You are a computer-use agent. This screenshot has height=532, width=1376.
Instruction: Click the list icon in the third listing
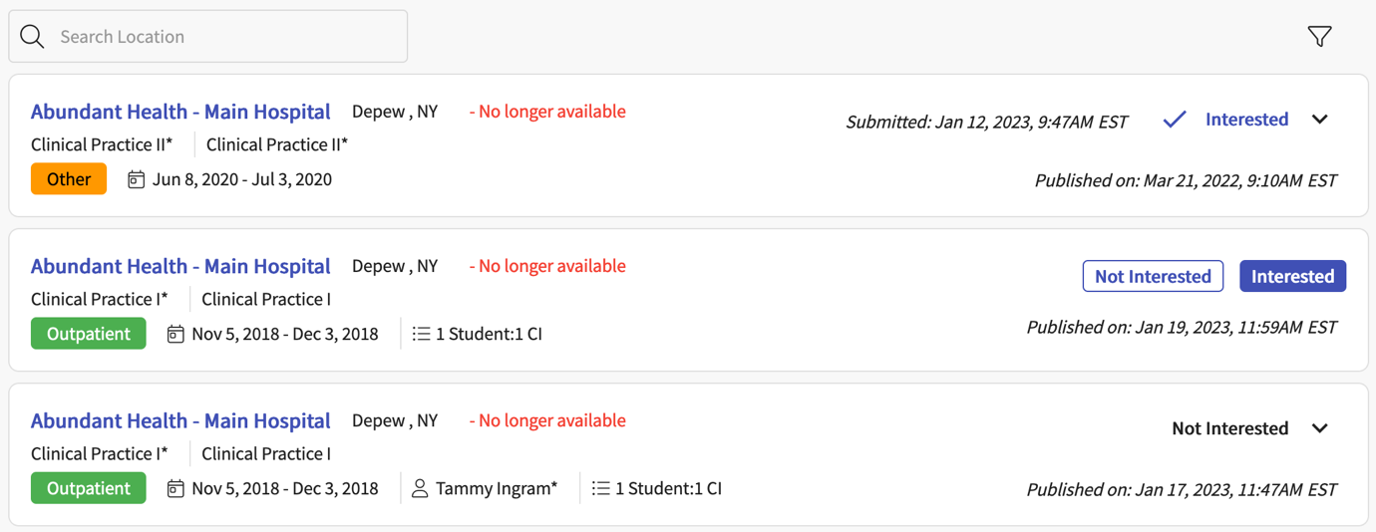(600, 488)
